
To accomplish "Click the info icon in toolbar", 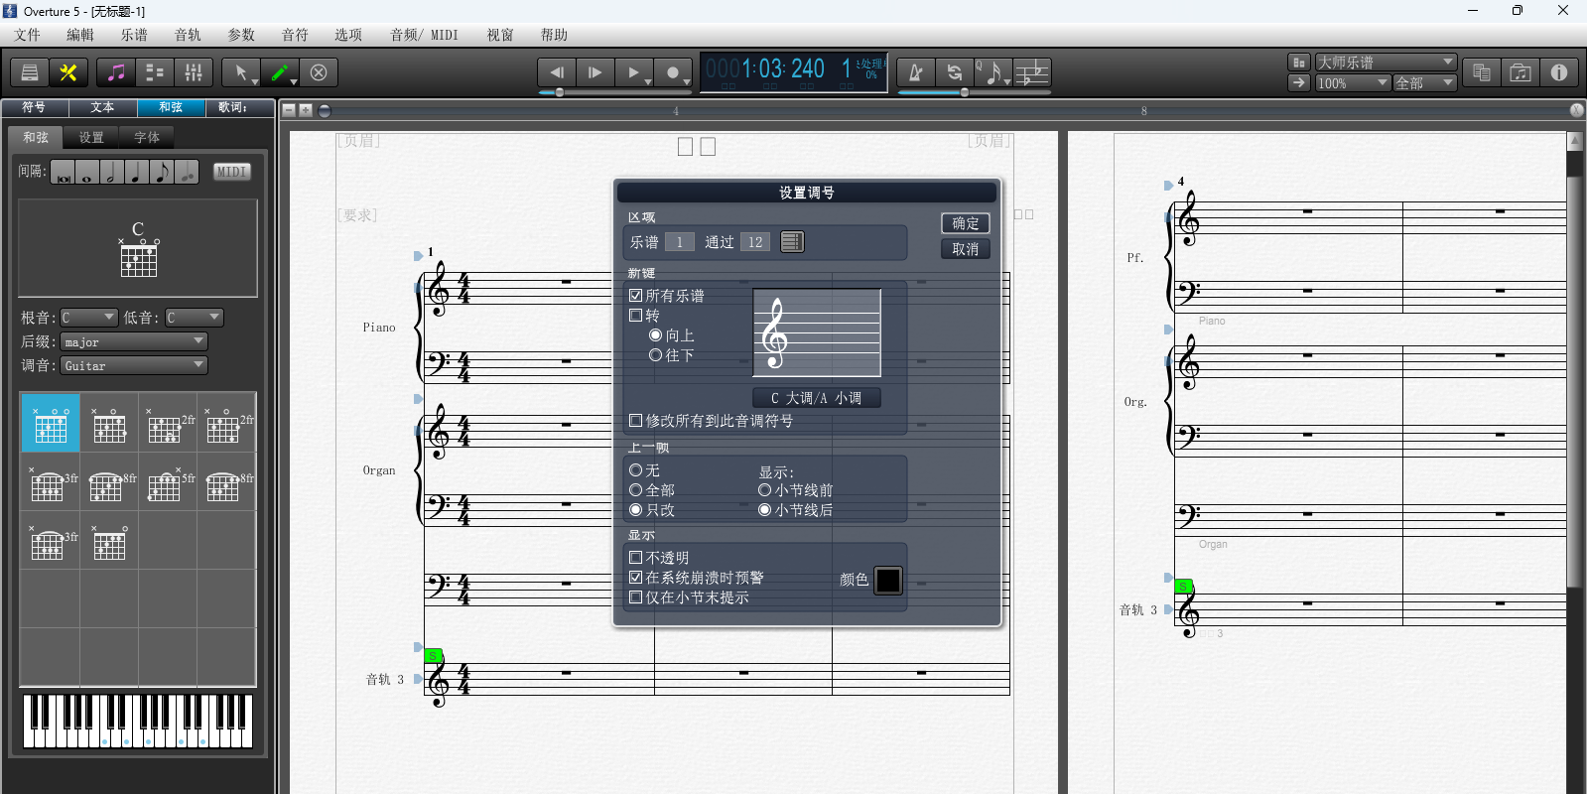I will [1558, 72].
